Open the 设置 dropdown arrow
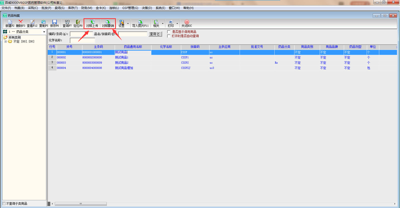This screenshot has height=208, width=400. (128, 24)
